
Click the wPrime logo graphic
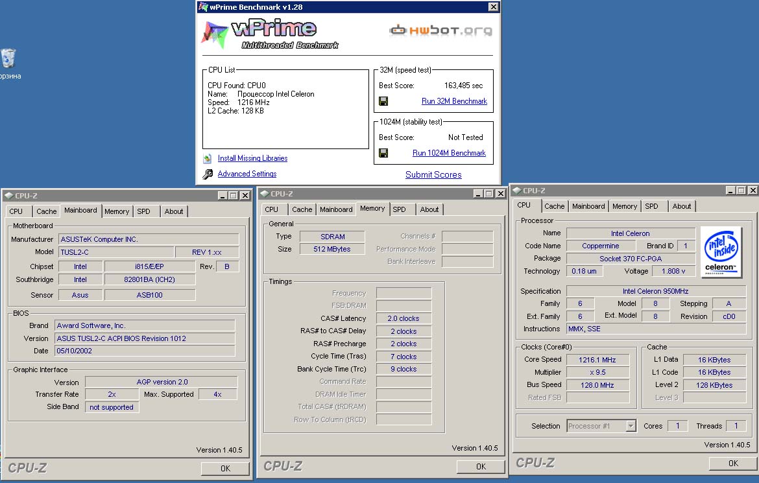[270, 34]
